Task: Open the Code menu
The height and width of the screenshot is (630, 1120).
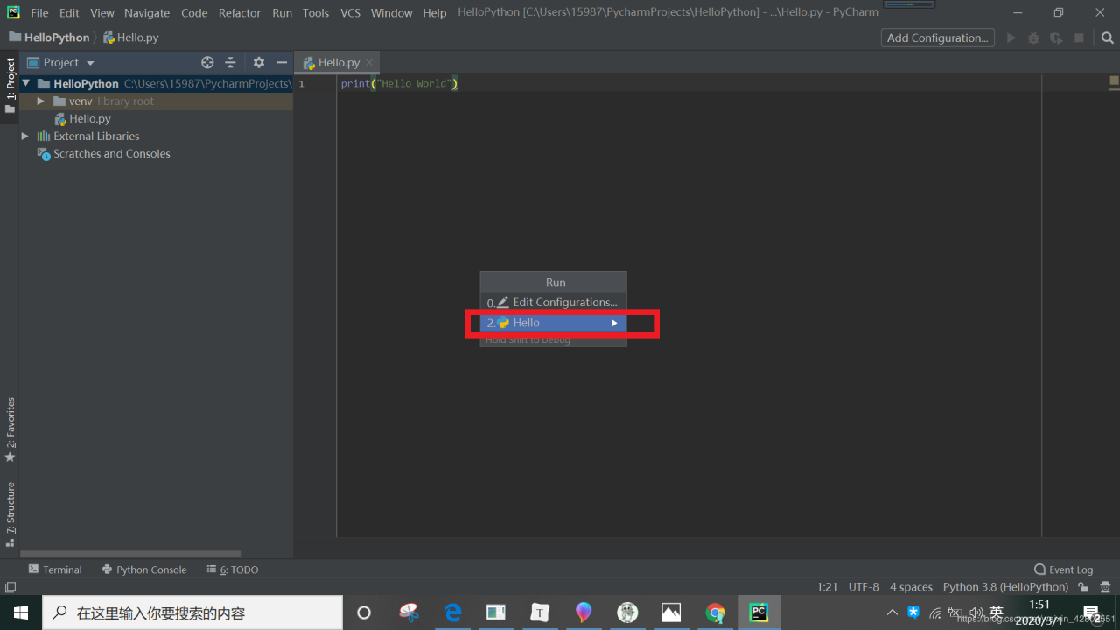Action: [194, 13]
